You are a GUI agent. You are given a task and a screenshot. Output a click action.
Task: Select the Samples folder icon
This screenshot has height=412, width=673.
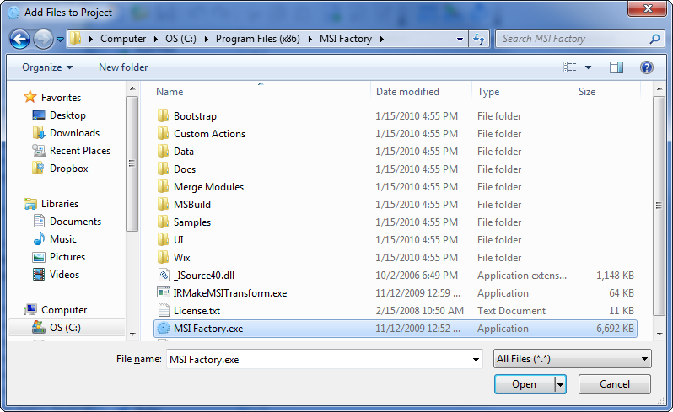pos(163,222)
